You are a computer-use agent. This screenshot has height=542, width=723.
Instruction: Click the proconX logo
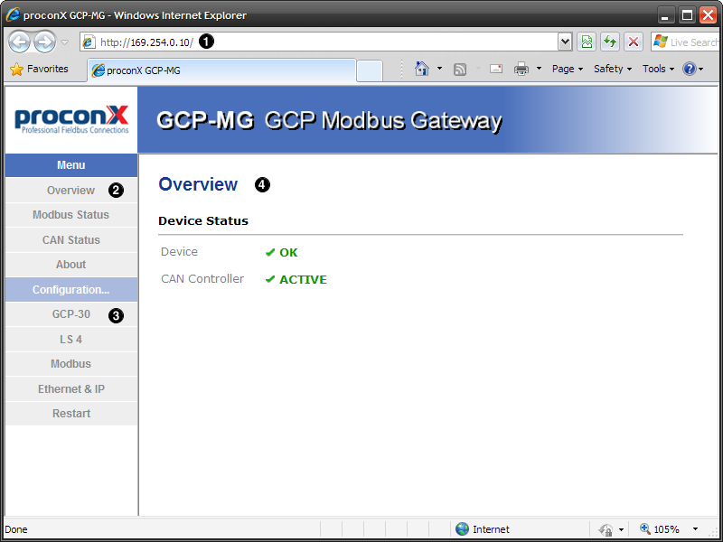[x=71, y=119]
